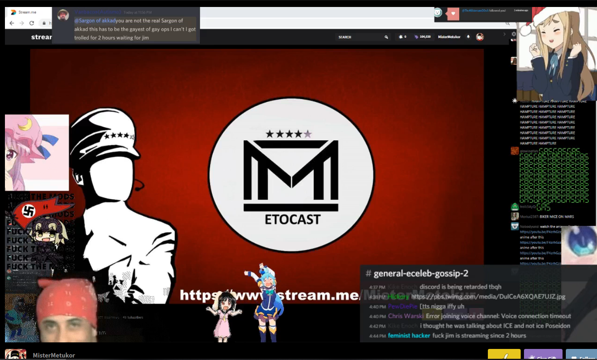
Task: Reload the page with the refresh icon
Action: [x=32, y=23]
